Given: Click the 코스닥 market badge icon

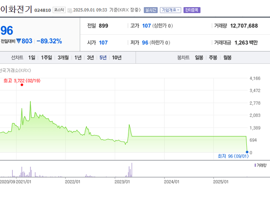Looking at the screenshot, I should click(x=59, y=10).
